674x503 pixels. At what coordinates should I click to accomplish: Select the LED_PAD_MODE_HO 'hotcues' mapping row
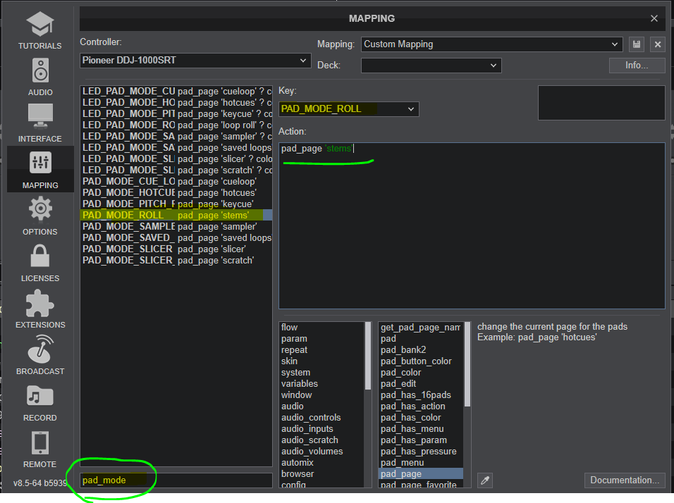click(x=176, y=103)
